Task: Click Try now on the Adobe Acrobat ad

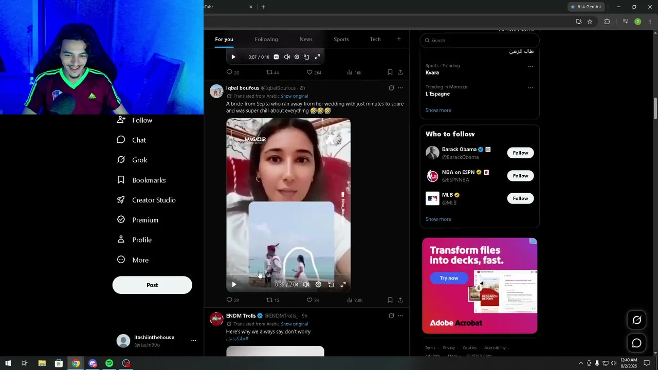Action: (449, 278)
